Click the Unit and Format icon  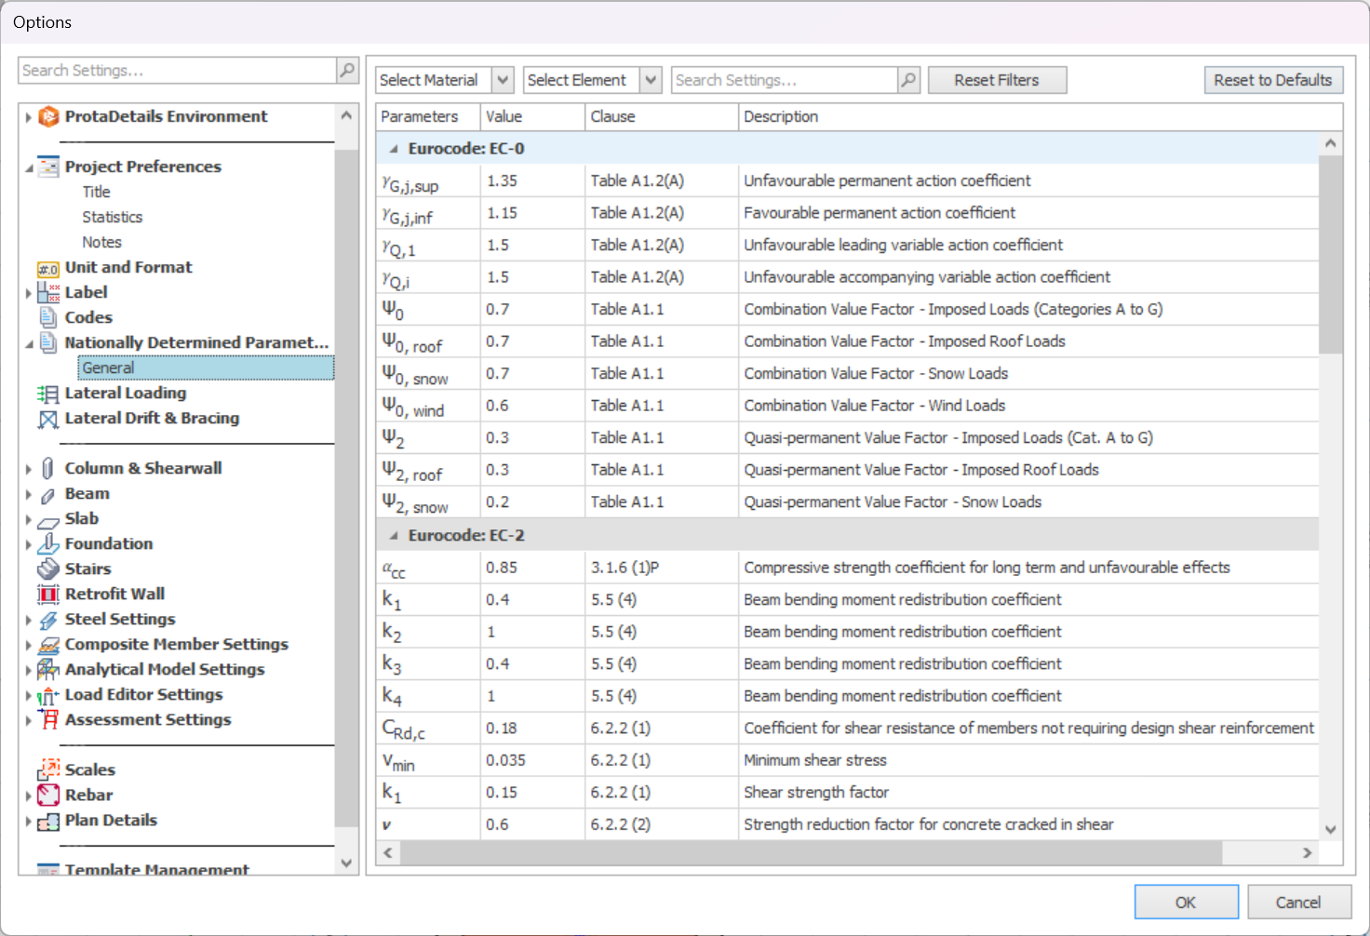48,268
